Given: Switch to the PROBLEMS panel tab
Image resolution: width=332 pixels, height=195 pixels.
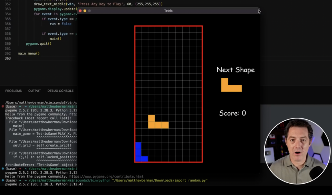Looking at the screenshot, I should [14, 91].
